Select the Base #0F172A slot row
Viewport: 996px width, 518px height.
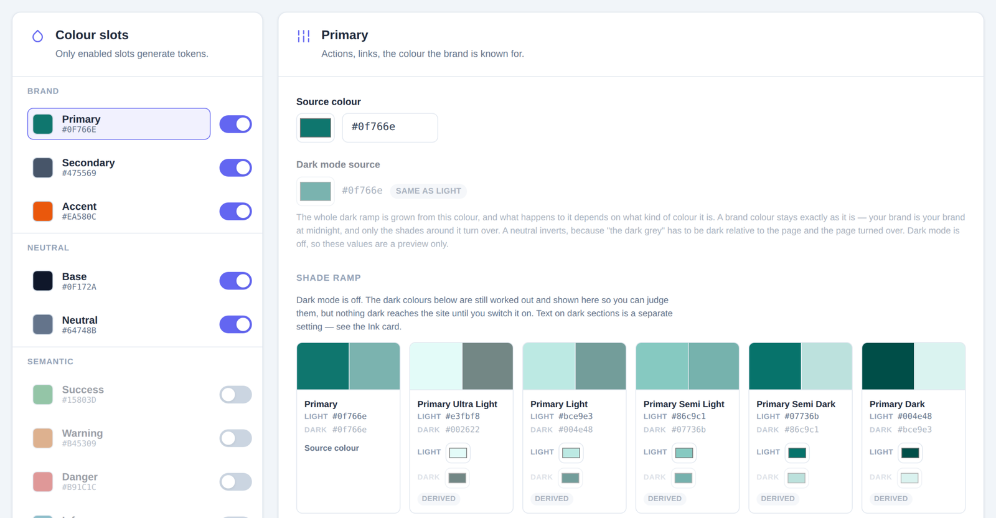(119, 281)
